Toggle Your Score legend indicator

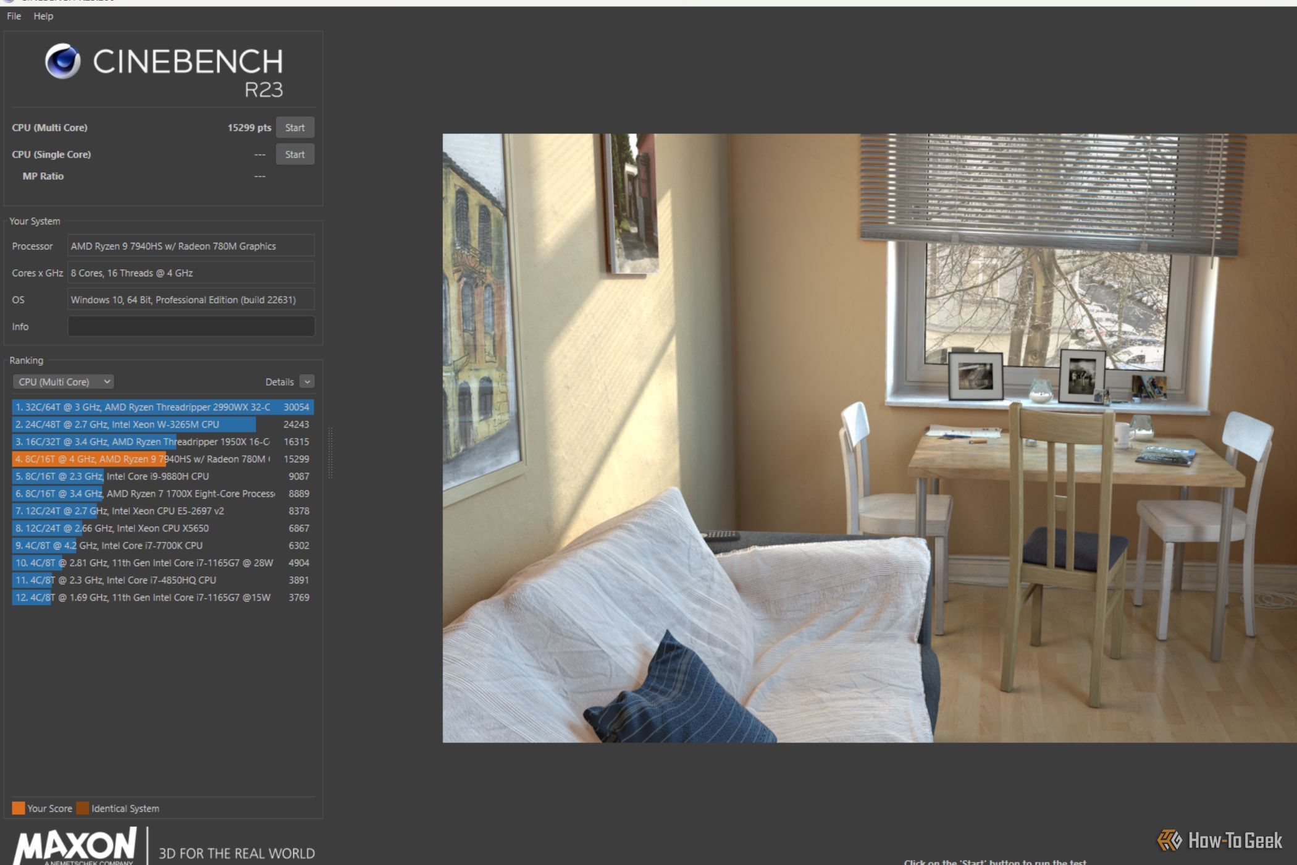pyautogui.click(x=19, y=808)
